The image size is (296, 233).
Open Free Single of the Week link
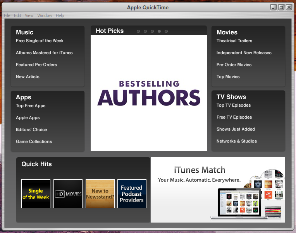pyautogui.click(x=40, y=41)
